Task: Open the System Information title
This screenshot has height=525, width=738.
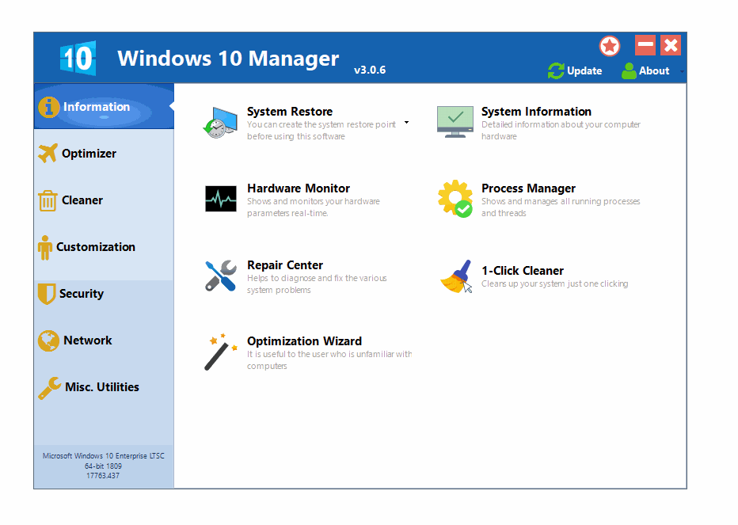Action: (x=536, y=112)
